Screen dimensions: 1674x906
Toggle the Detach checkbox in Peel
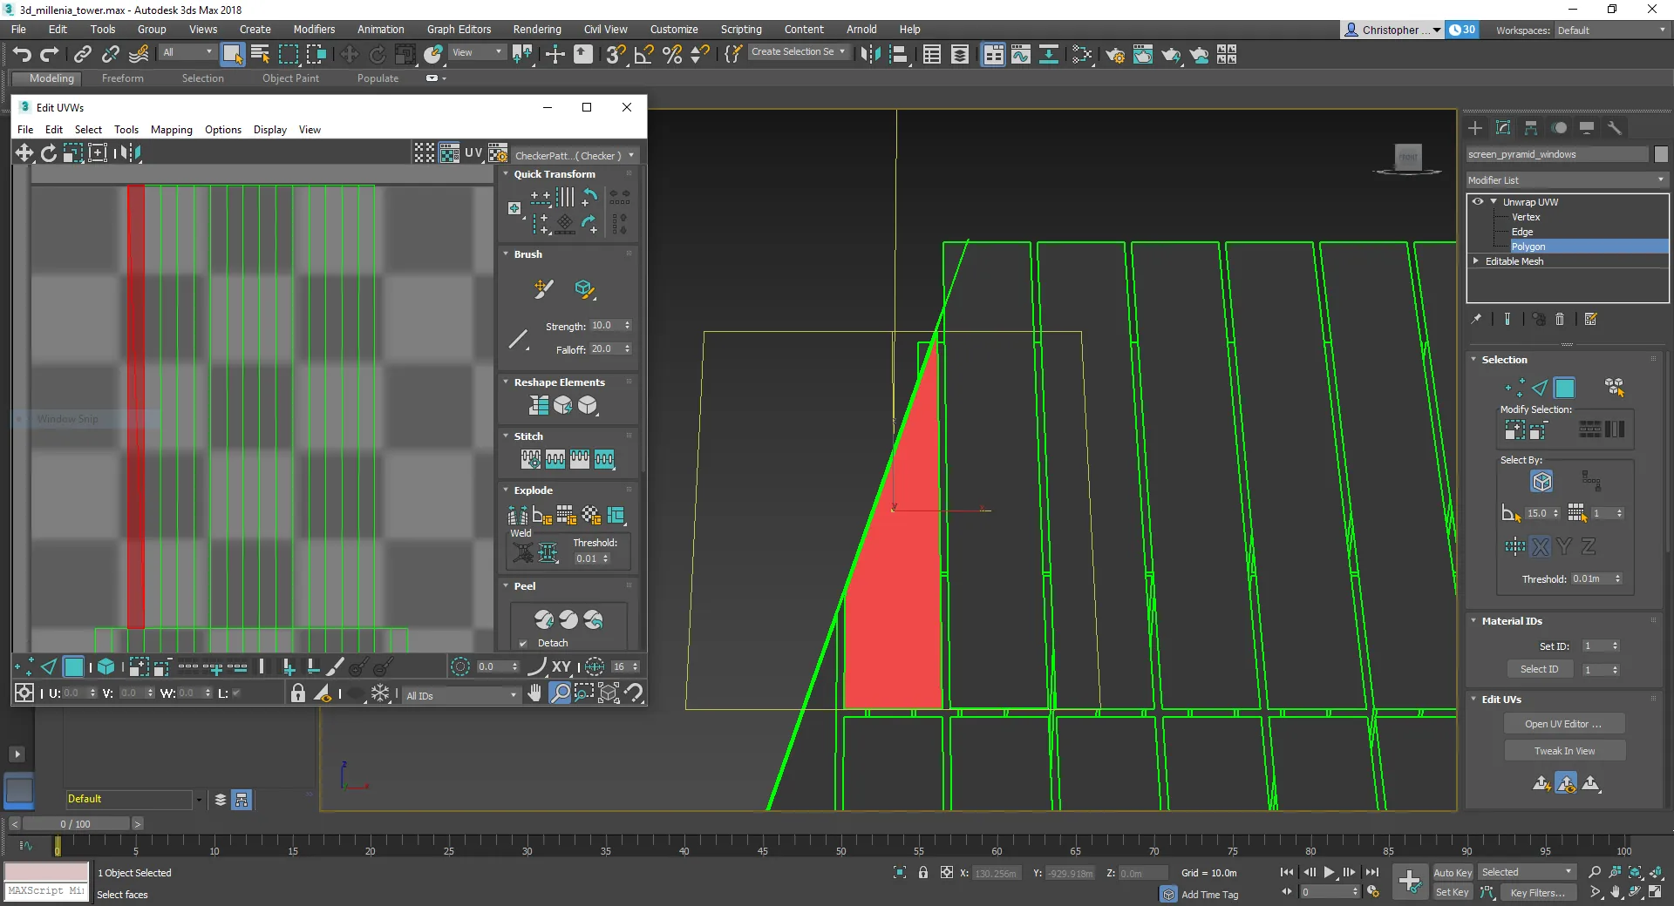(523, 643)
